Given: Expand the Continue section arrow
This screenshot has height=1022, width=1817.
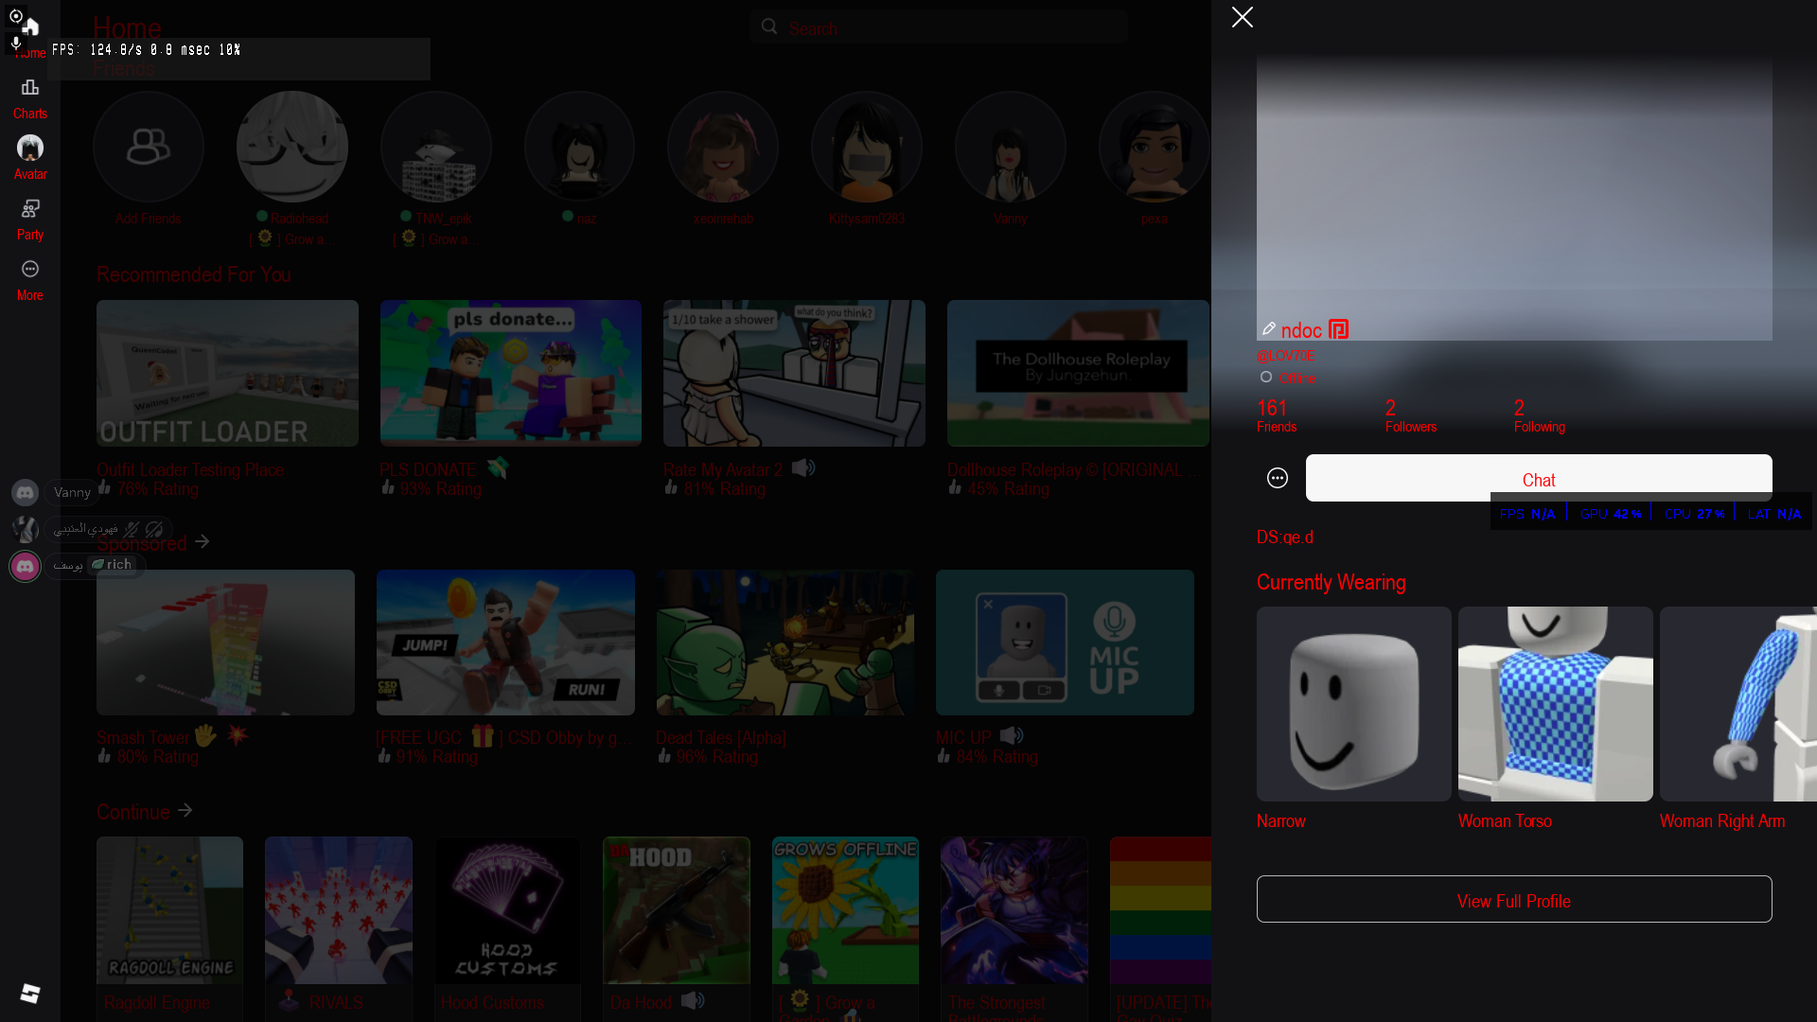Looking at the screenshot, I should 185,811.
